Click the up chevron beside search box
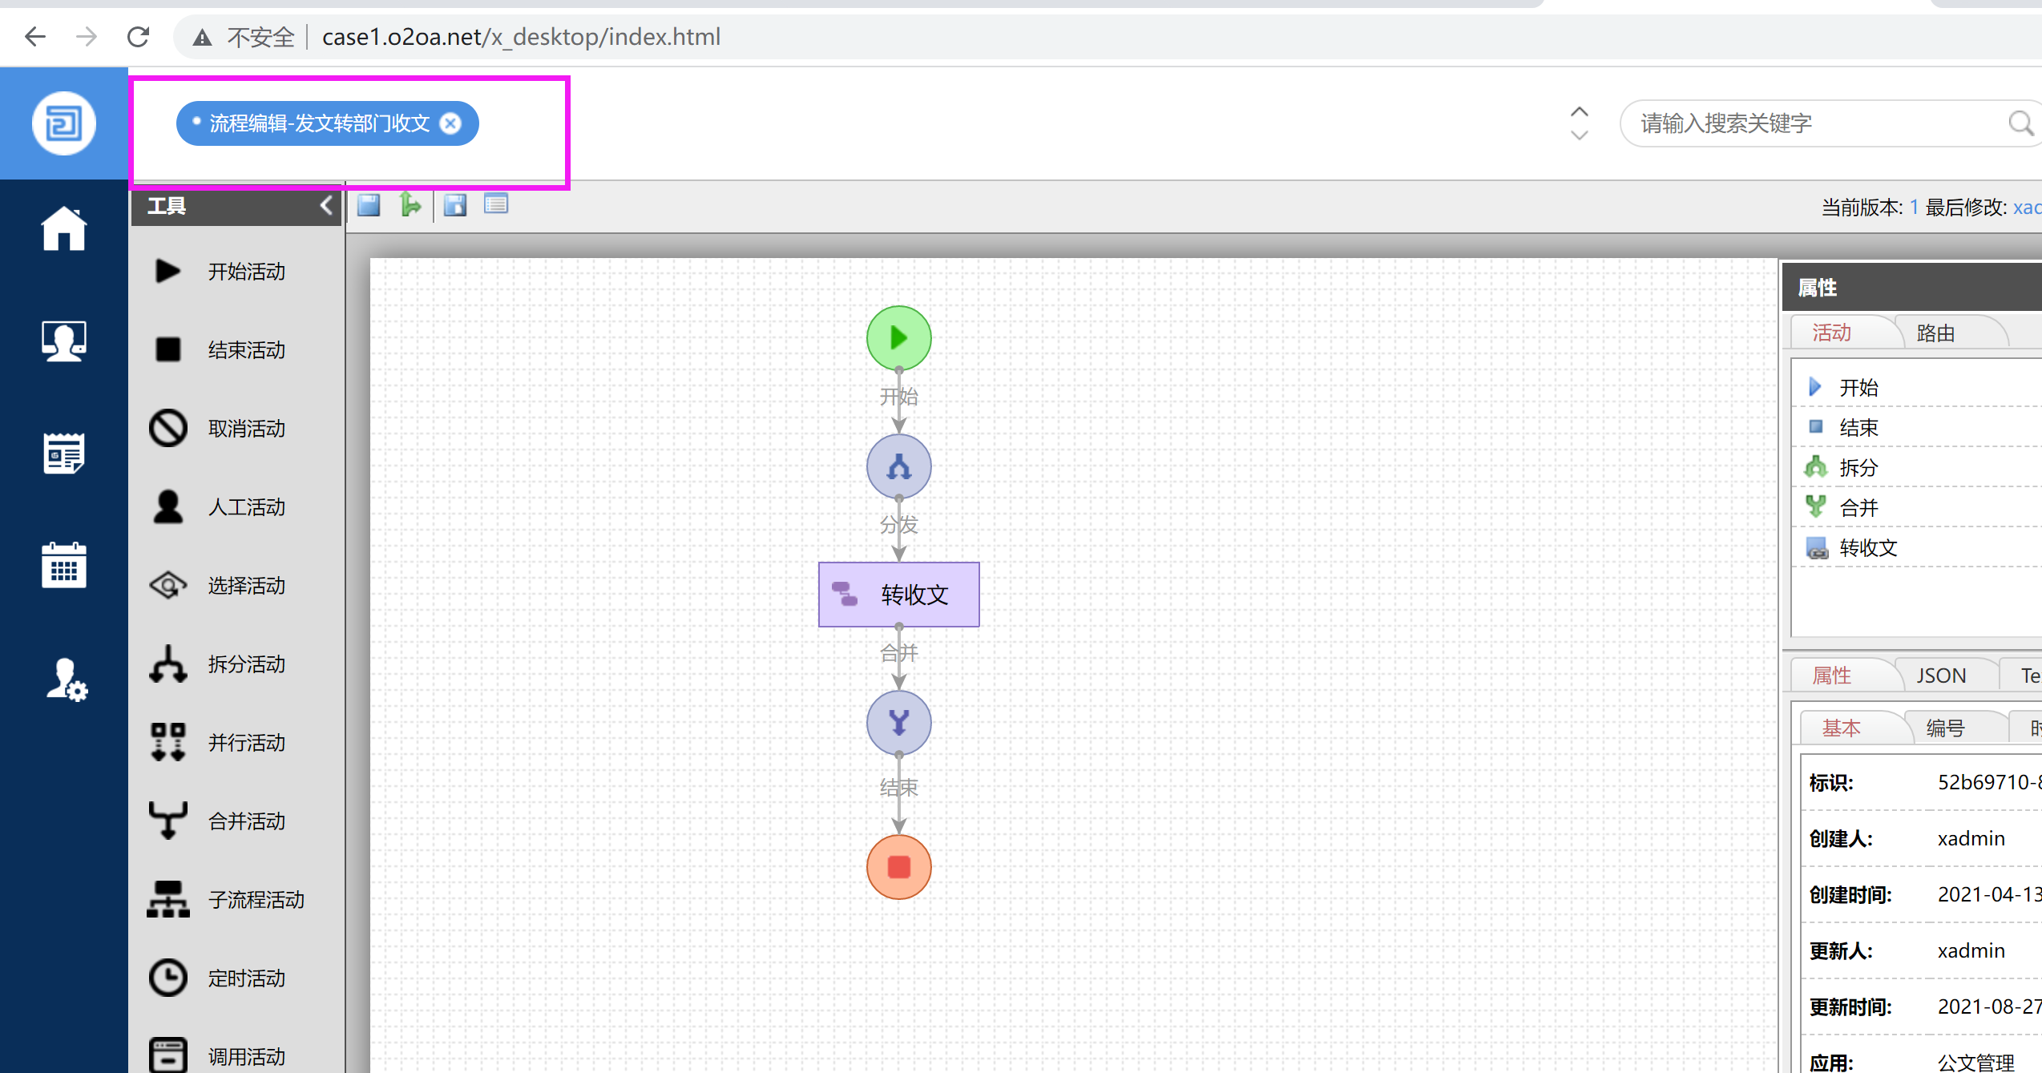Viewport: 2042px width, 1073px height. point(1579,112)
